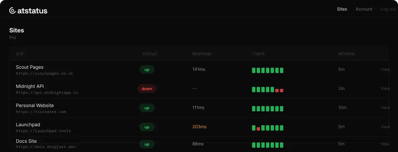398x152 pixels.
Task: Click the 141ms response value
Action: tap(198, 69)
